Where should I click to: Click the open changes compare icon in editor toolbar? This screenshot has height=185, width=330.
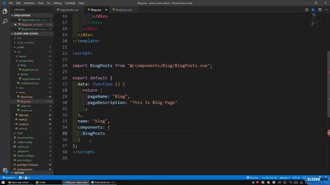point(307,10)
